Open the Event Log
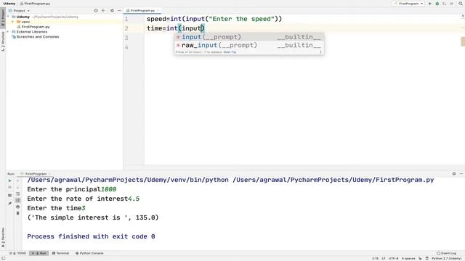465x261 pixels. click(446, 253)
